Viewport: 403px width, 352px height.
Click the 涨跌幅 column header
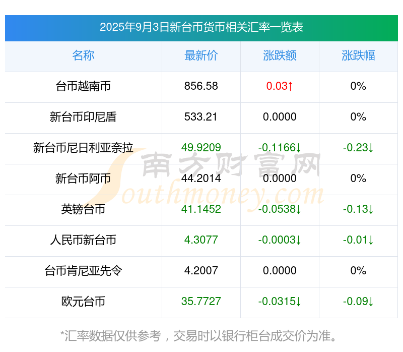[x=358, y=55]
